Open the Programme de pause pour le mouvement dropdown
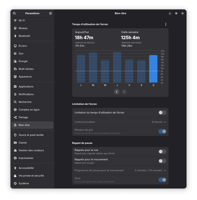 150,170
